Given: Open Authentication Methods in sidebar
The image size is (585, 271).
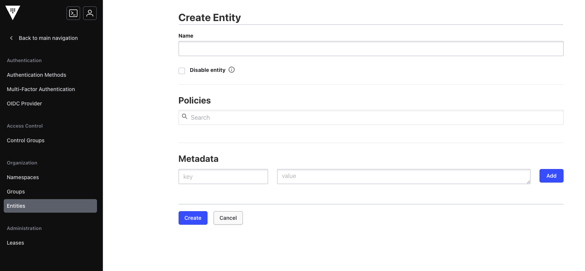Looking at the screenshot, I should pos(36,75).
